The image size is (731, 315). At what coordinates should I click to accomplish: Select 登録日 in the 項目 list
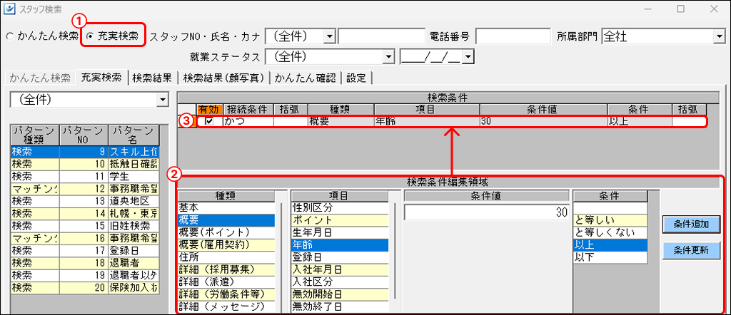point(340,257)
